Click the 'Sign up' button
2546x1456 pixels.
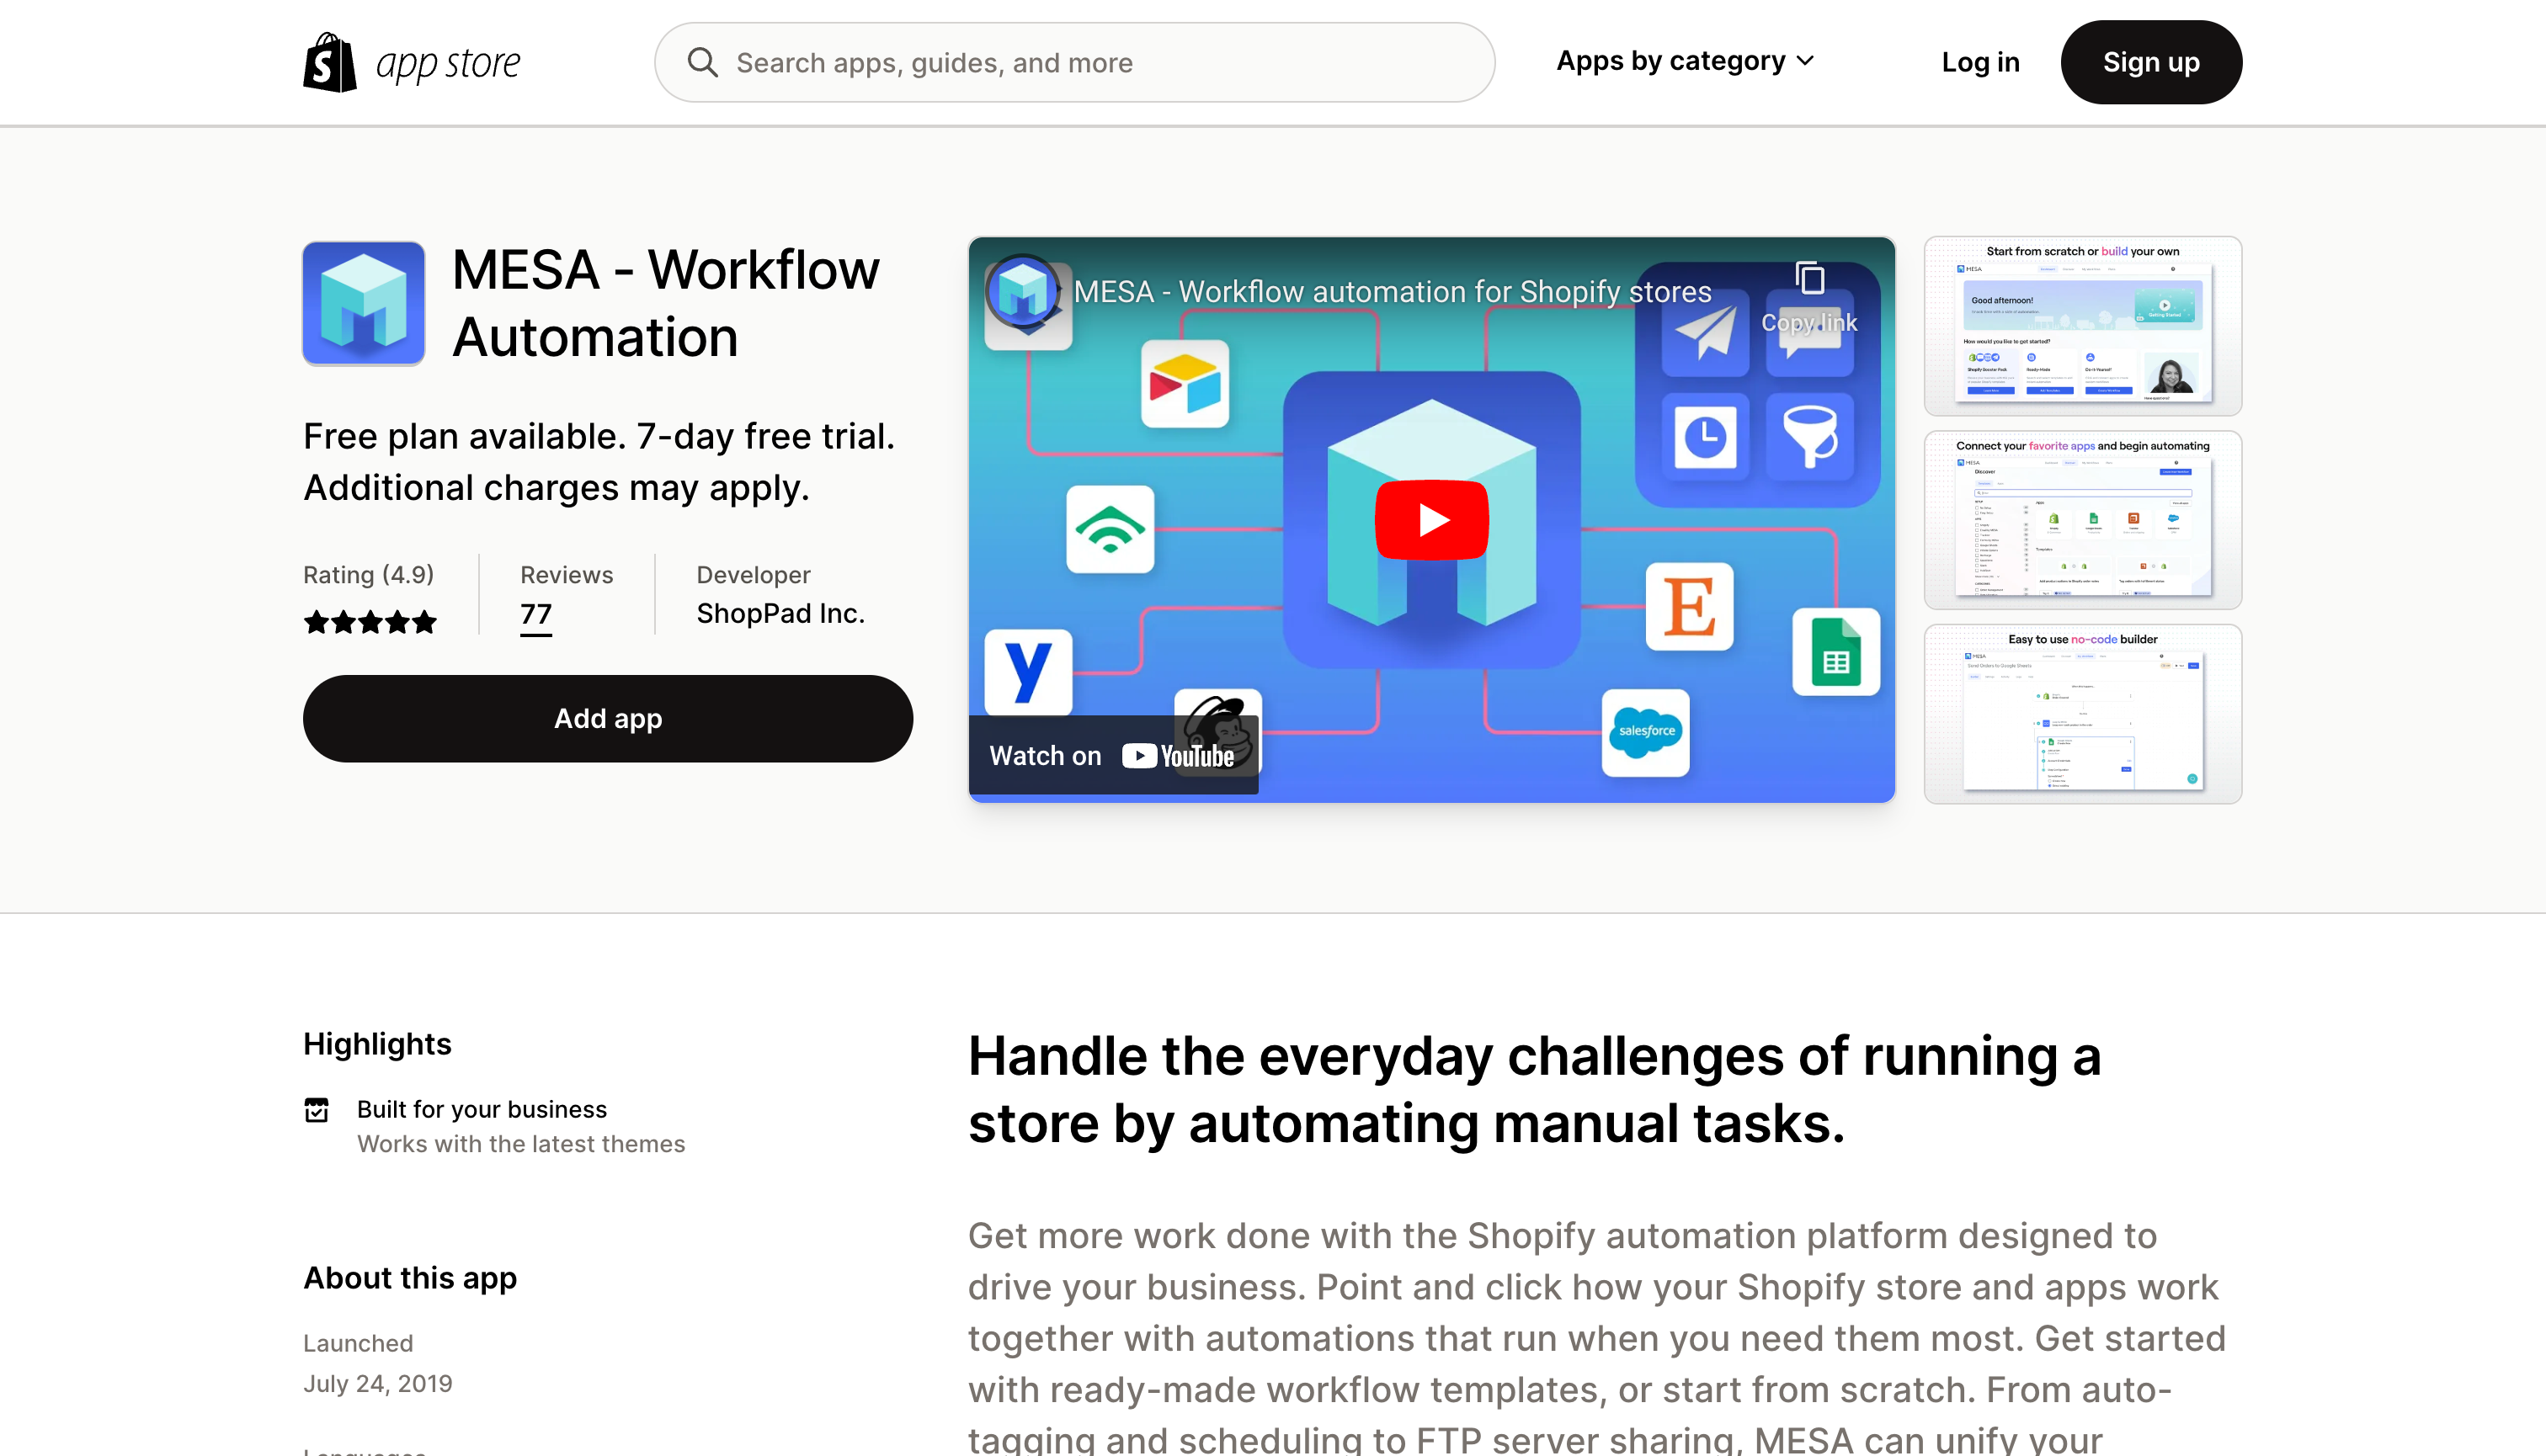[x=2149, y=61]
